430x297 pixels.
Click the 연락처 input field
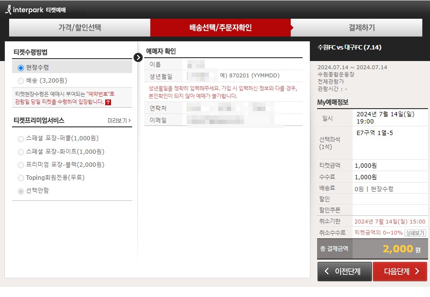[230, 108]
